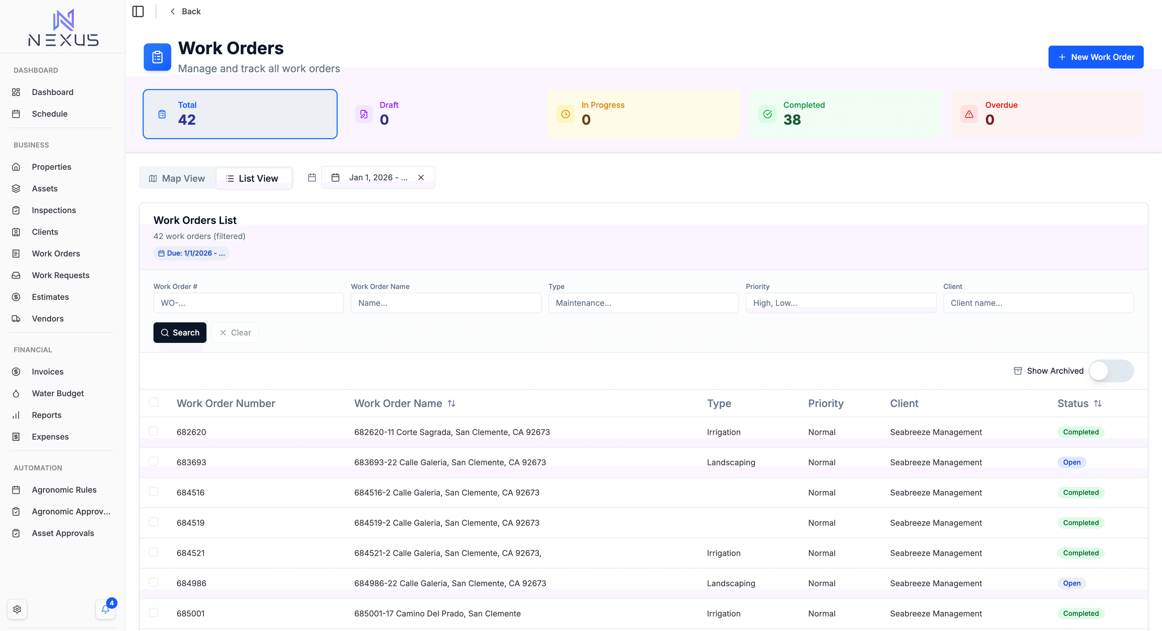Screen dimensions: 1162x631
Task: Open settings gear in sidebar
Action: pos(17,609)
